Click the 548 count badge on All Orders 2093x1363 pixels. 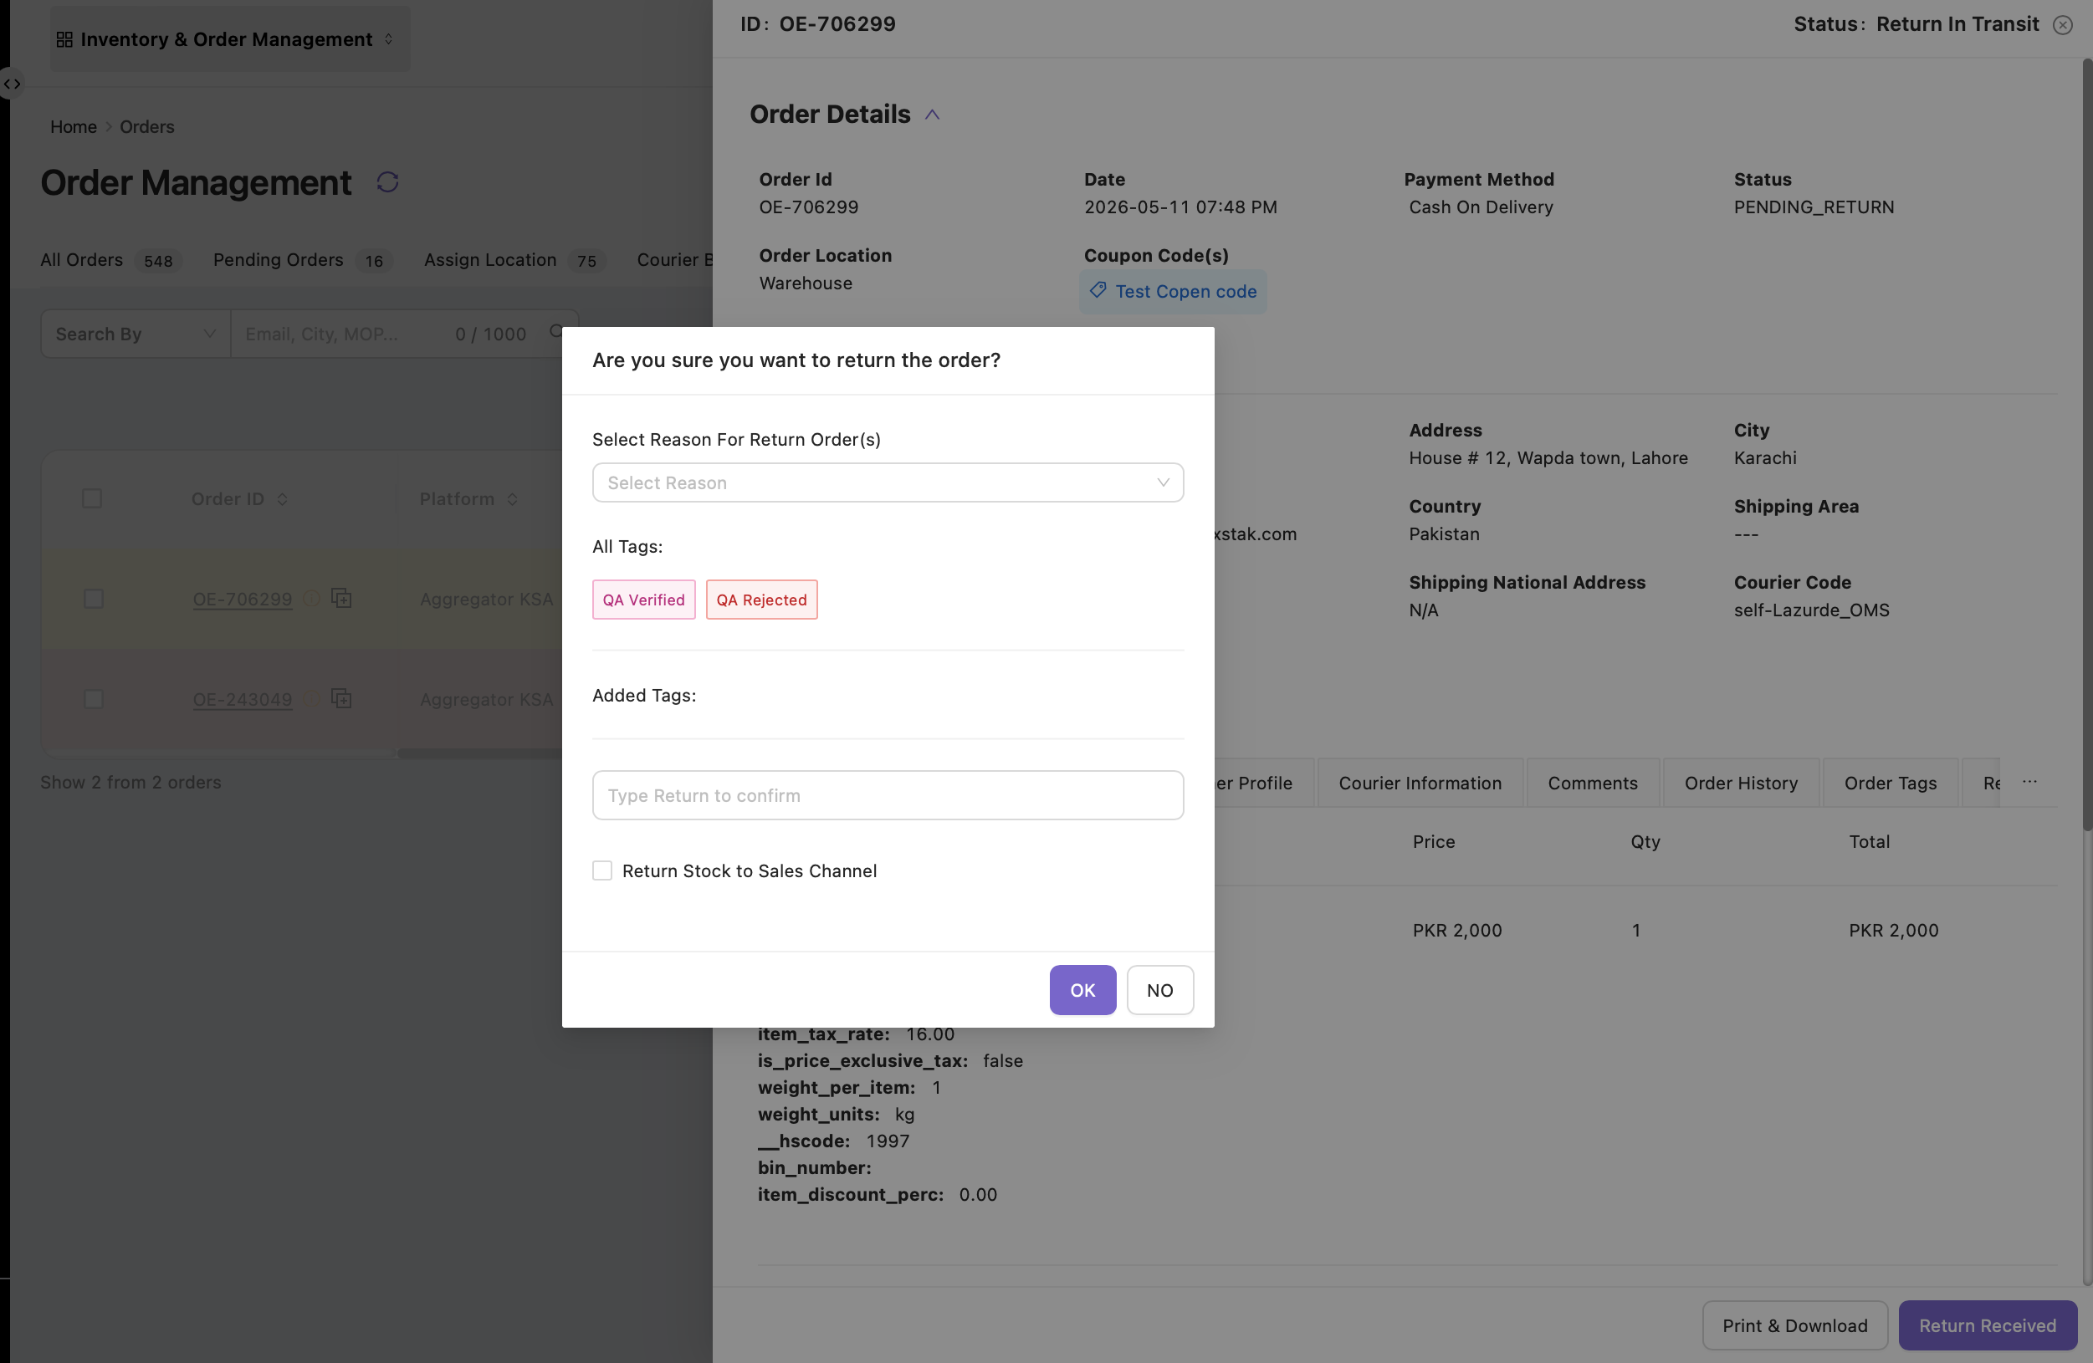158,261
